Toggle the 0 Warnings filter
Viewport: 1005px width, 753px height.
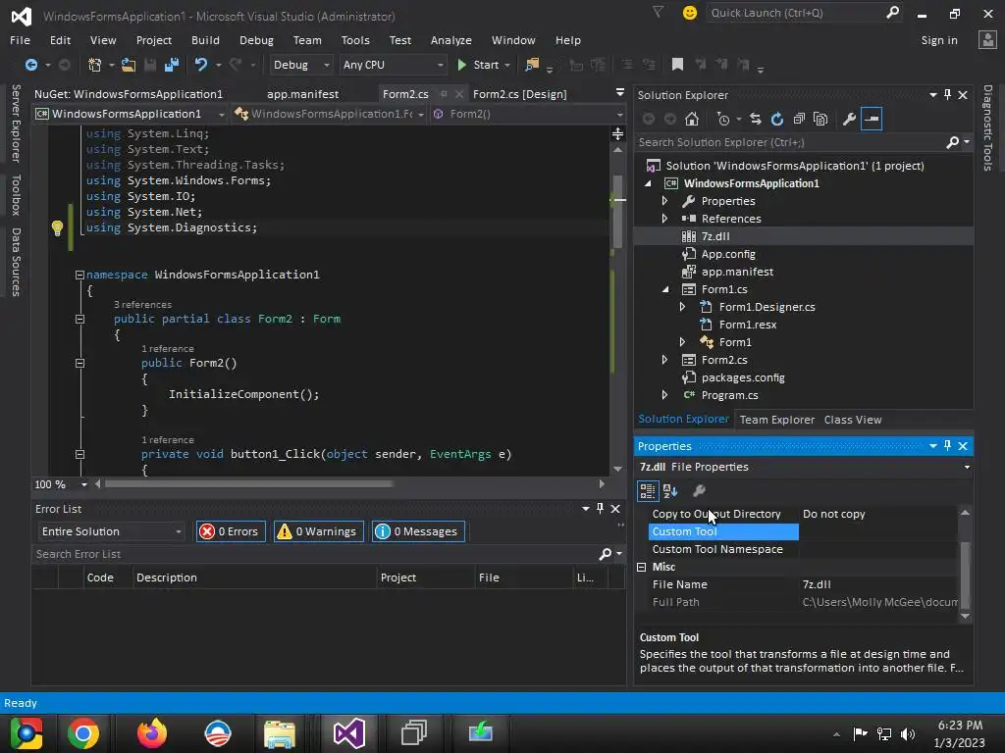[x=319, y=531]
